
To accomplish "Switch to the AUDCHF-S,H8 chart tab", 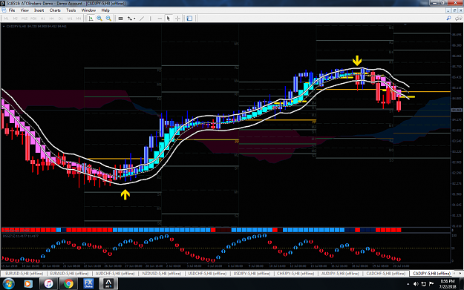I will coord(115,274).
